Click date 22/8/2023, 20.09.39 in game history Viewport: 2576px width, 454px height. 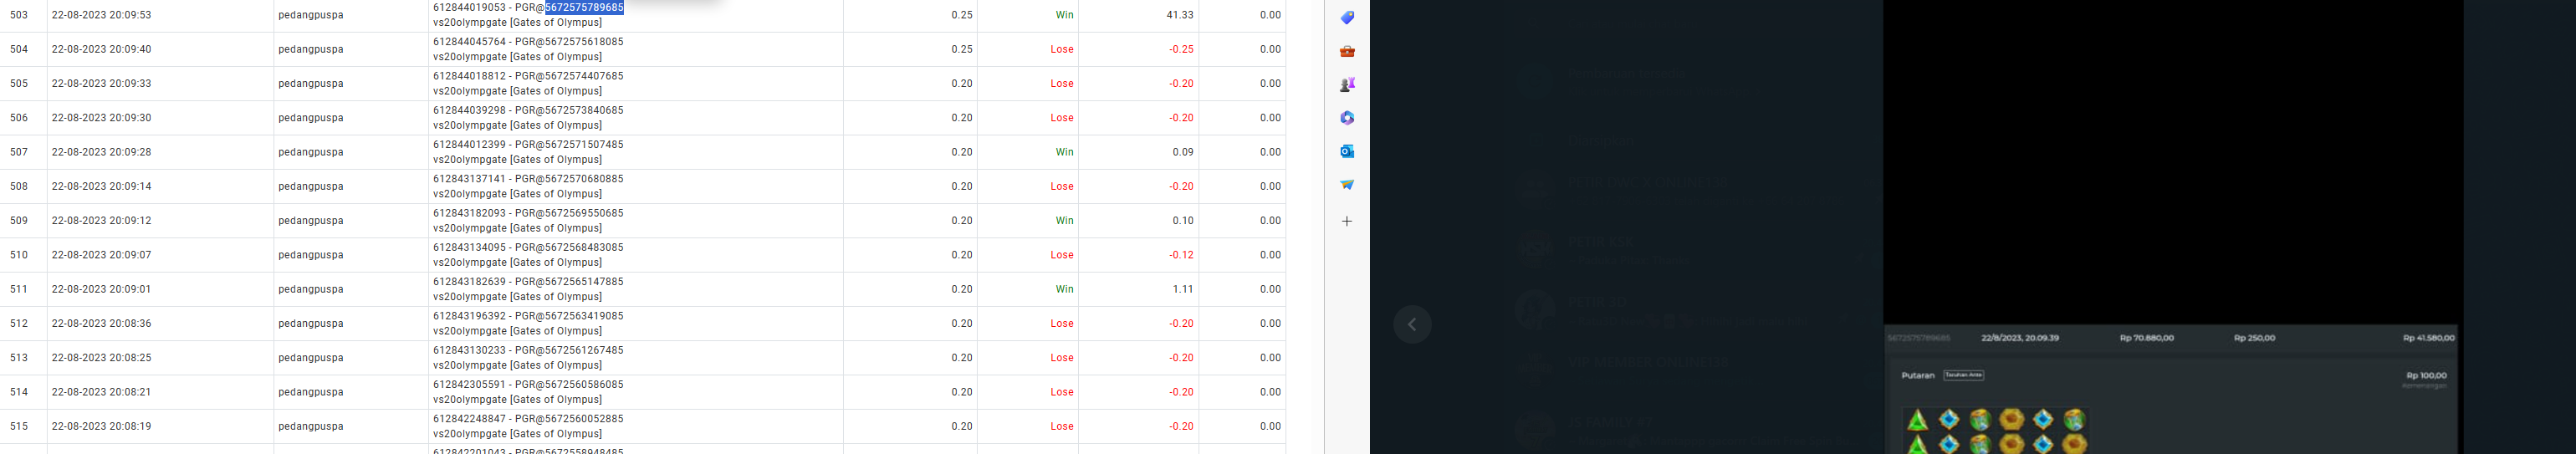click(2021, 338)
